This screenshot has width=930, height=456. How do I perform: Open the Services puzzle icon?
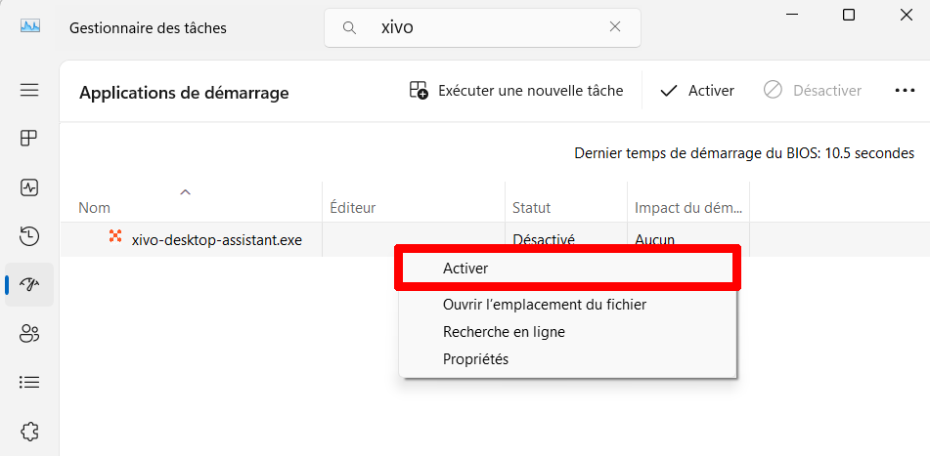pyautogui.click(x=29, y=431)
